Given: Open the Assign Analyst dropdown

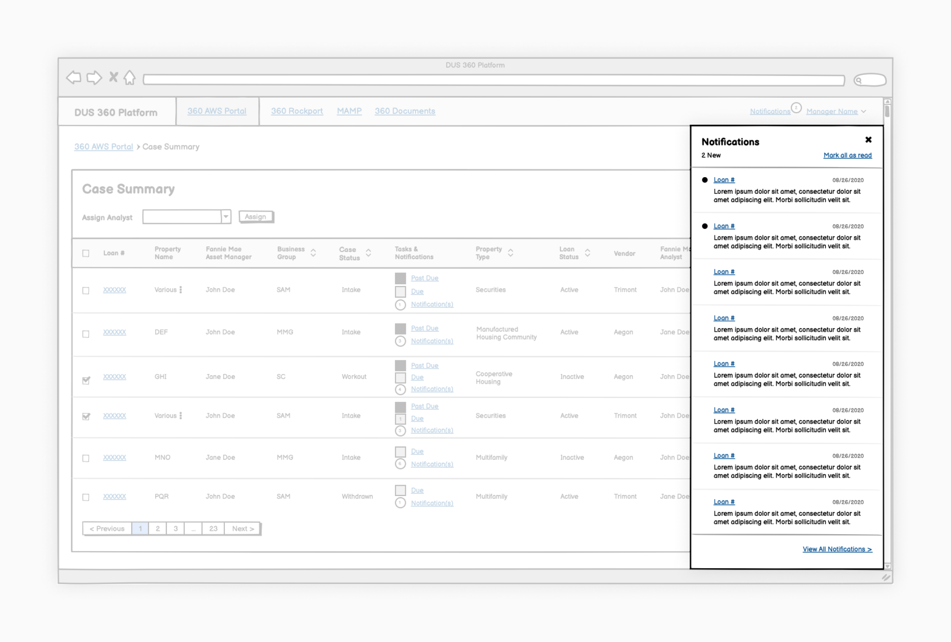Looking at the screenshot, I should (x=226, y=217).
